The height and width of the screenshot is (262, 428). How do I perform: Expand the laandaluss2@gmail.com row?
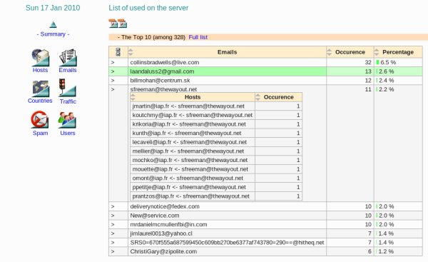tap(113, 71)
